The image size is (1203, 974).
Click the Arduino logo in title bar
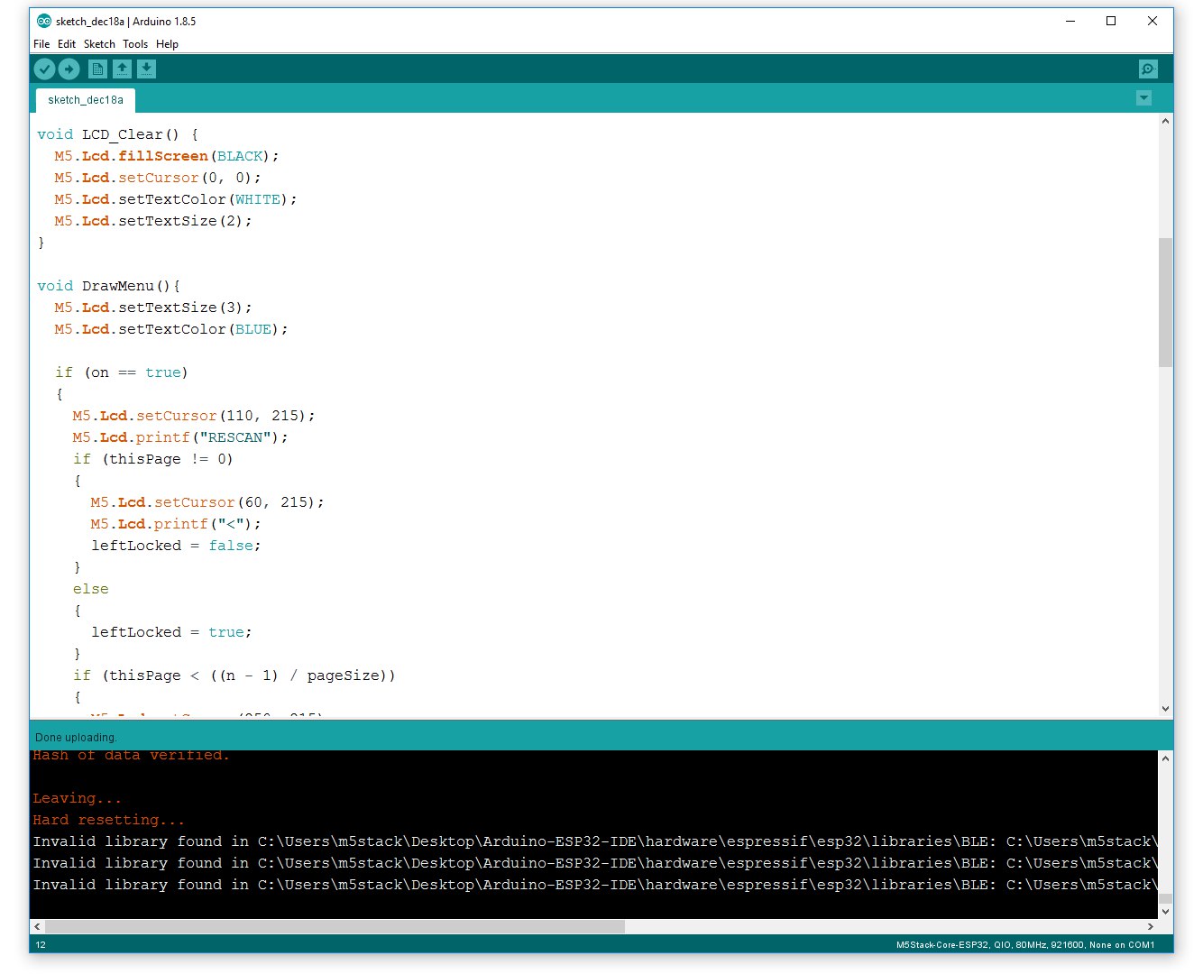tap(43, 21)
